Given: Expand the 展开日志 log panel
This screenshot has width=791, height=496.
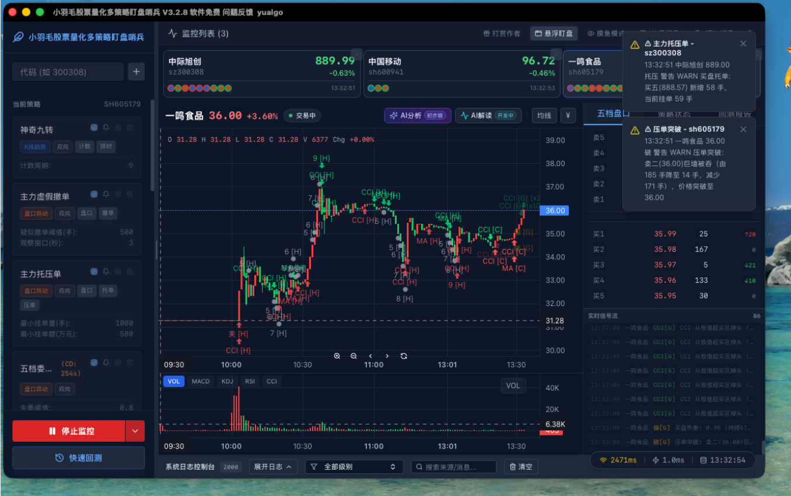Looking at the screenshot, I should pyautogui.click(x=273, y=467).
